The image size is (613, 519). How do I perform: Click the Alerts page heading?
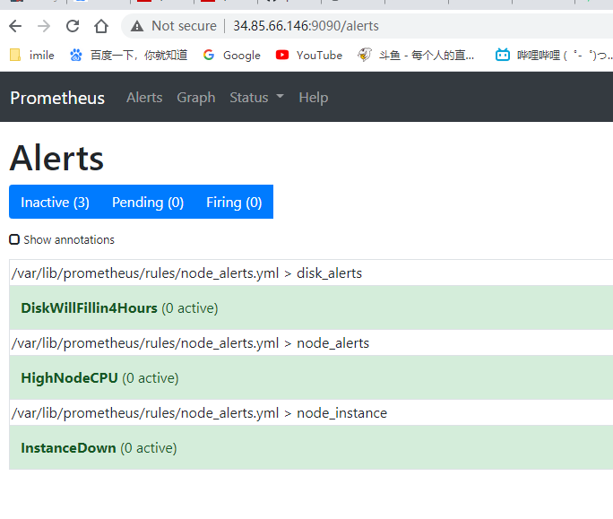click(56, 158)
